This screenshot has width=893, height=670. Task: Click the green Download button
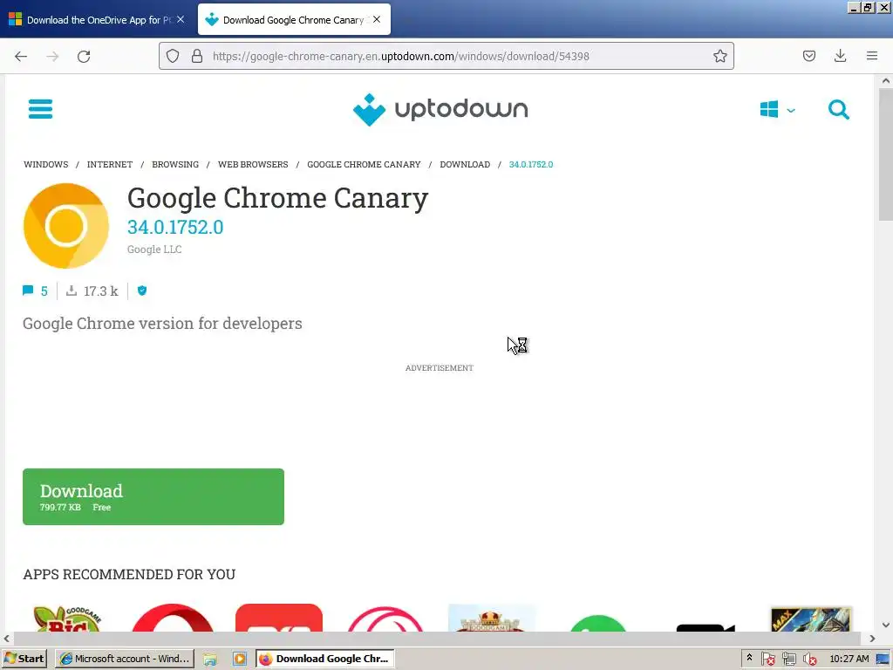tap(153, 496)
